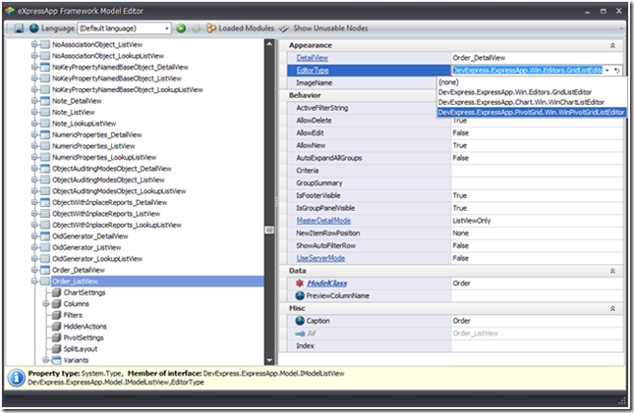Click the tree scrollbar thumb
Screen dimensions: 634x413
pyautogui.click(x=269, y=231)
